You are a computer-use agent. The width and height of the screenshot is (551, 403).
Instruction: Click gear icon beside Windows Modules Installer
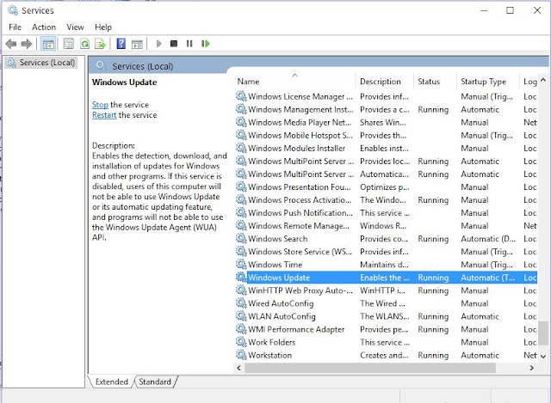[x=241, y=148]
